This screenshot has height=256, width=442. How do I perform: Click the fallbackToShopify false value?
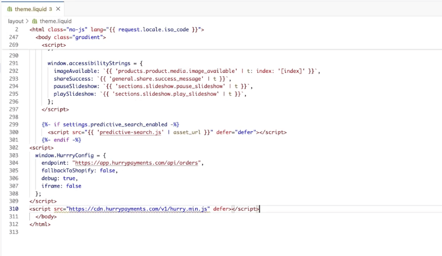click(x=107, y=171)
